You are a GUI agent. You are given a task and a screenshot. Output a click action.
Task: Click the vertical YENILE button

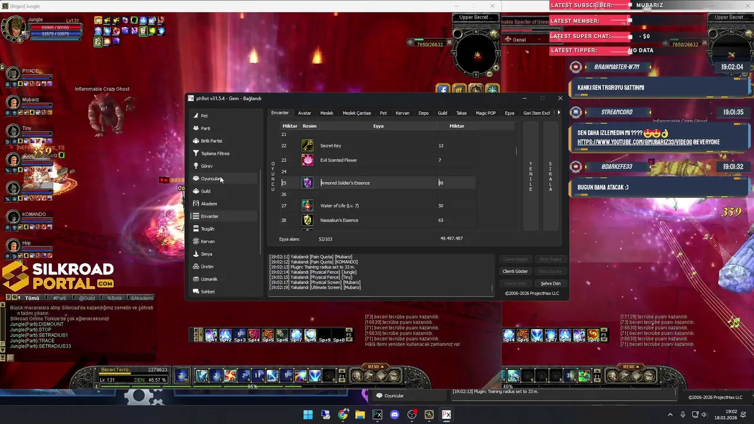point(531,176)
